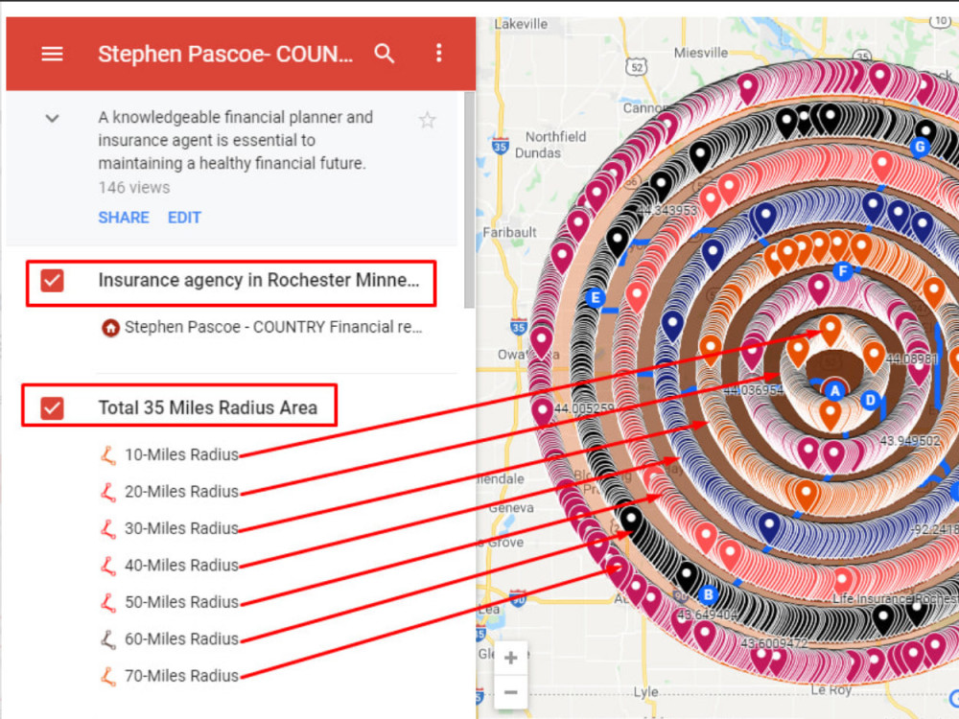Click the Lyle town label on map
The image size is (959, 719).
coord(645,691)
